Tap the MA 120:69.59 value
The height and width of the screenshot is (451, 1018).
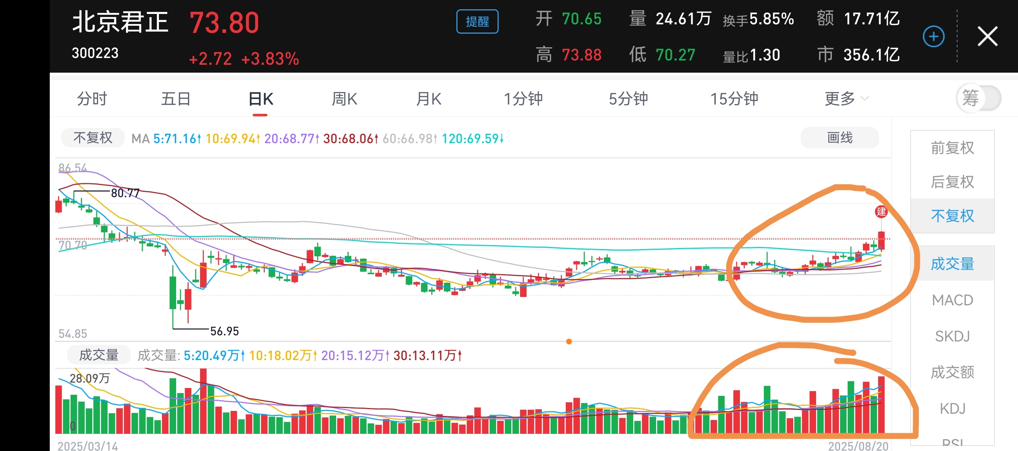pos(472,139)
